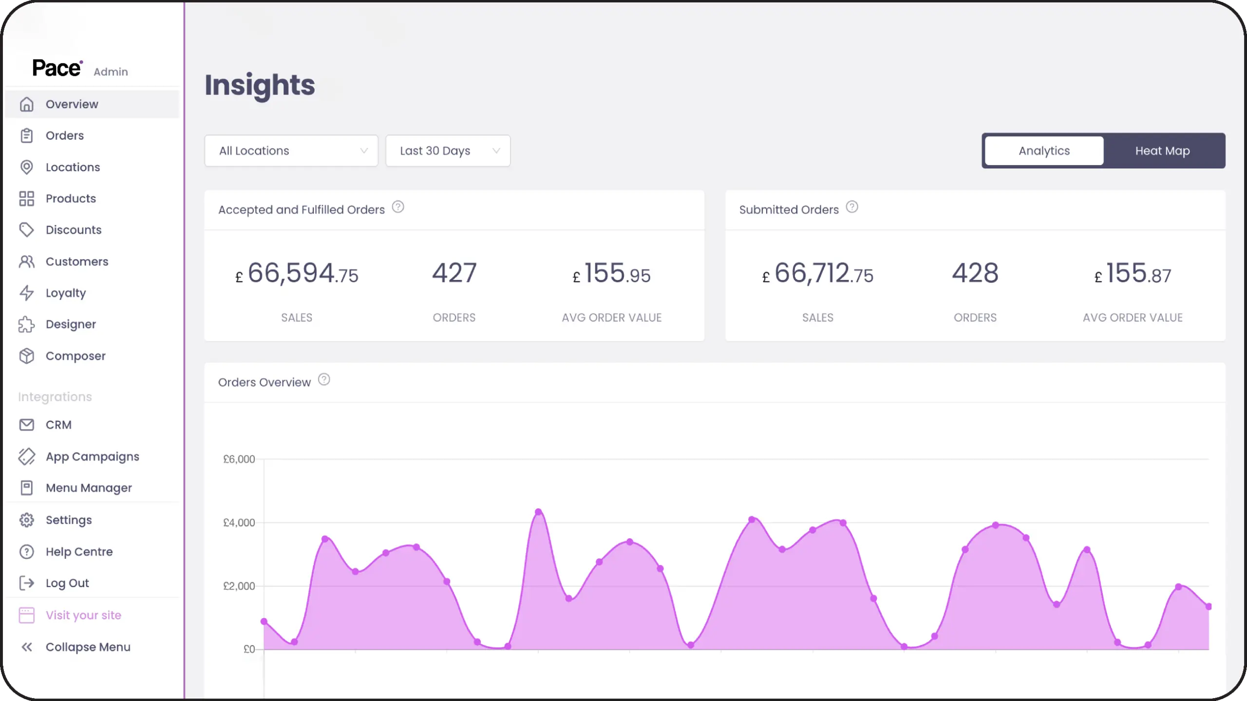Select the Designer puzzle-piece icon
Viewport: 1247px width, 701px height.
[x=27, y=324]
